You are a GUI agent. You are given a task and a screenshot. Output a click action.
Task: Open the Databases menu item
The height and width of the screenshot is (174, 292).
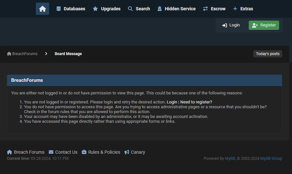click(x=71, y=9)
